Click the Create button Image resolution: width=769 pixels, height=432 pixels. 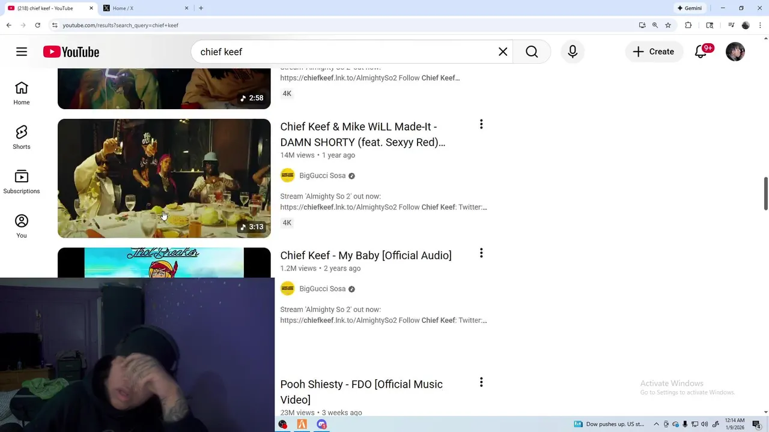[654, 52]
